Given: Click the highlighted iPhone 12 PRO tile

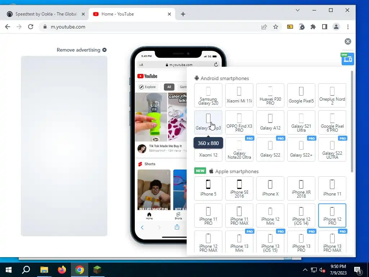Looking at the screenshot, I should click(332, 216).
